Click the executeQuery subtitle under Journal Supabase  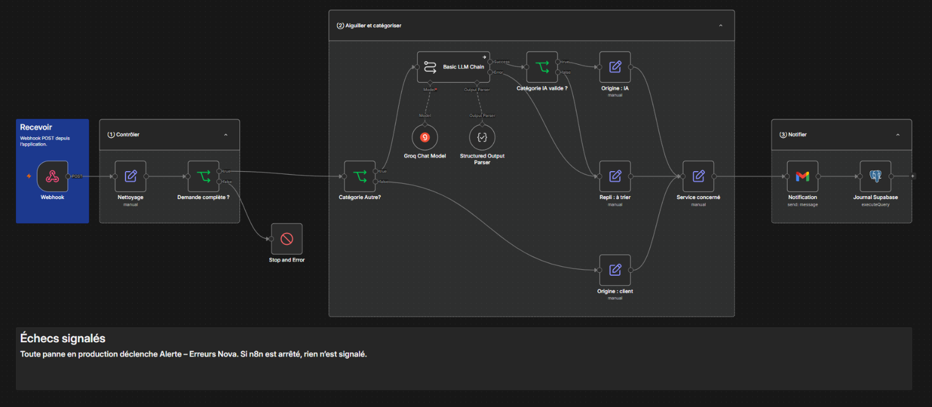point(876,204)
